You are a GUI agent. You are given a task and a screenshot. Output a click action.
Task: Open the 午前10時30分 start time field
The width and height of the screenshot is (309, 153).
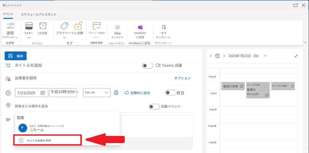63,92
